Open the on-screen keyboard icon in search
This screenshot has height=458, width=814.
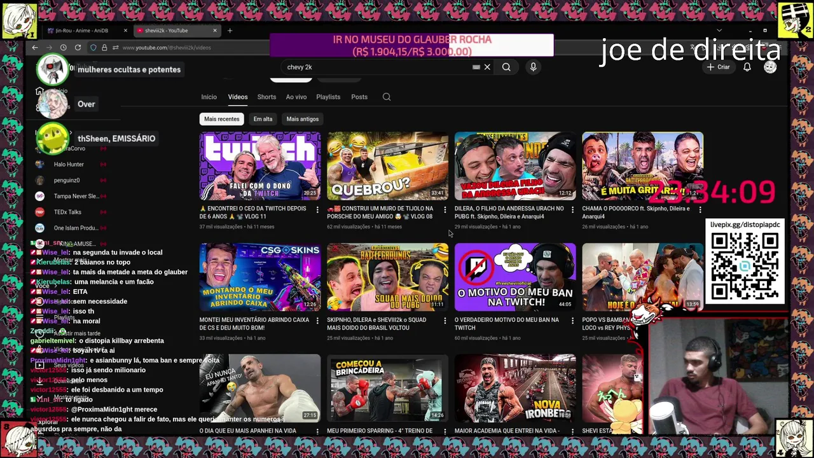(476, 67)
